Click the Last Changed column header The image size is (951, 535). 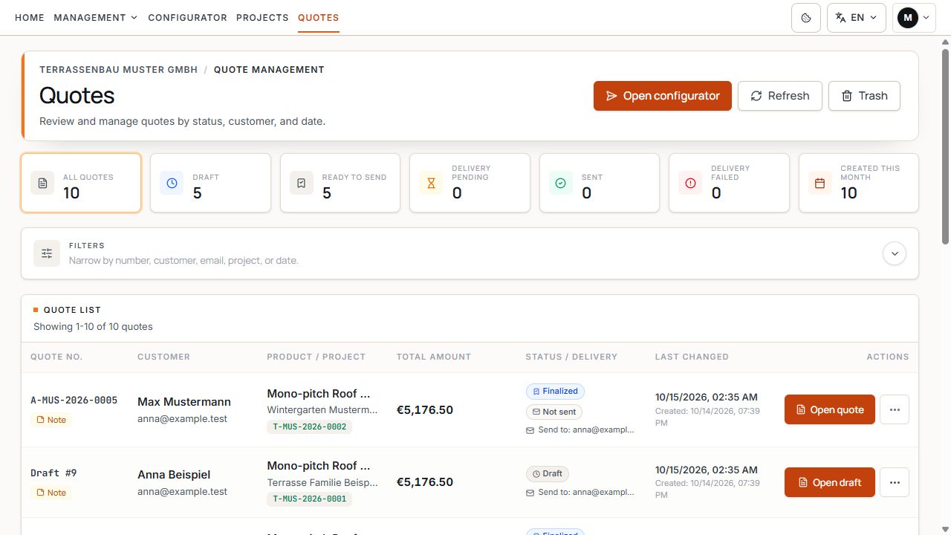692,357
